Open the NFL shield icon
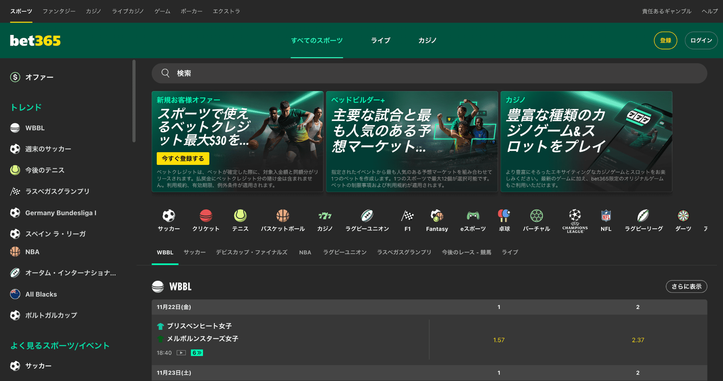The image size is (723, 381). click(x=606, y=215)
